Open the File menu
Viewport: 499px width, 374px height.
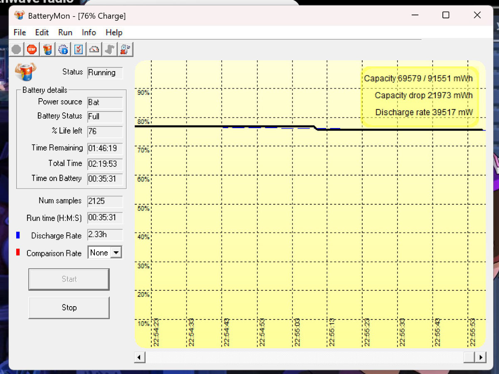pos(20,32)
